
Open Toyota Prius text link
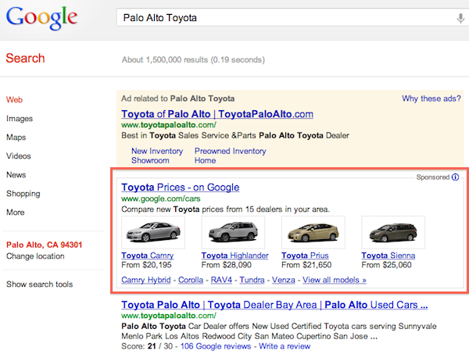pyautogui.click(x=305, y=256)
